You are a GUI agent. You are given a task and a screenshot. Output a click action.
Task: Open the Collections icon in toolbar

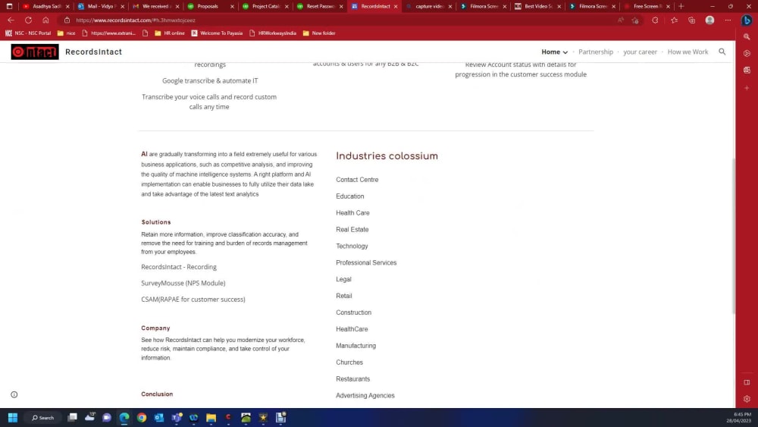click(692, 20)
